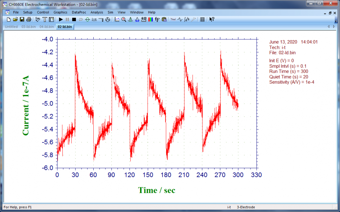This screenshot has width=340, height=212.
Task: Click the Print icon in the toolbar
Action: (x=29, y=19)
